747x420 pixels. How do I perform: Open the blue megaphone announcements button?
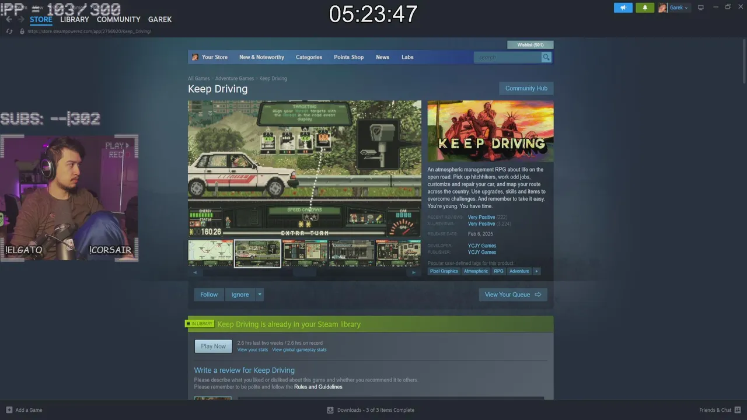click(x=623, y=8)
